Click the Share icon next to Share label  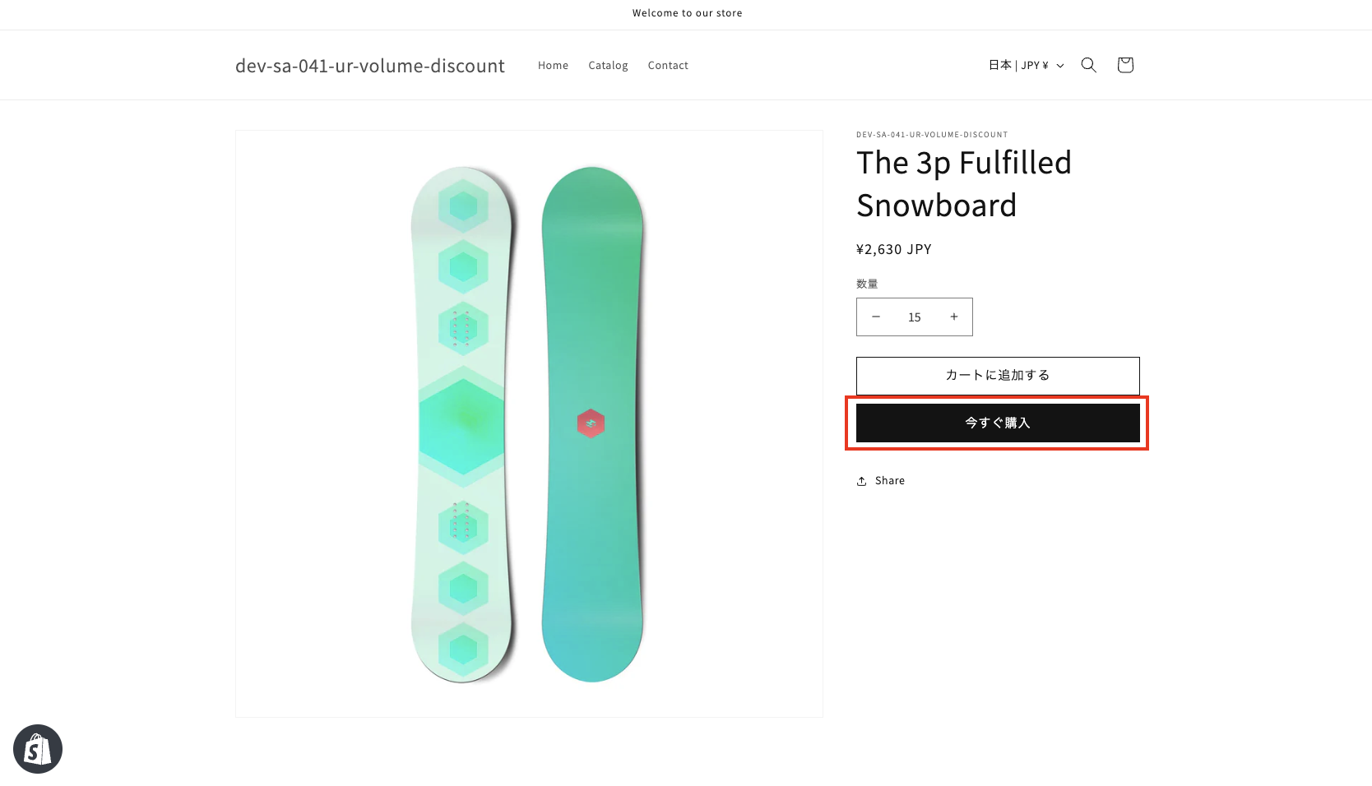861,480
